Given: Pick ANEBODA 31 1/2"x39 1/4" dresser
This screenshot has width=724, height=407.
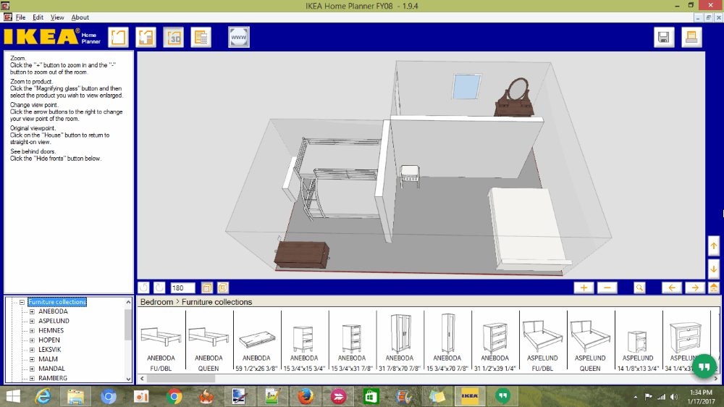Looking at the screenshot, I should [x=495, y=342].
